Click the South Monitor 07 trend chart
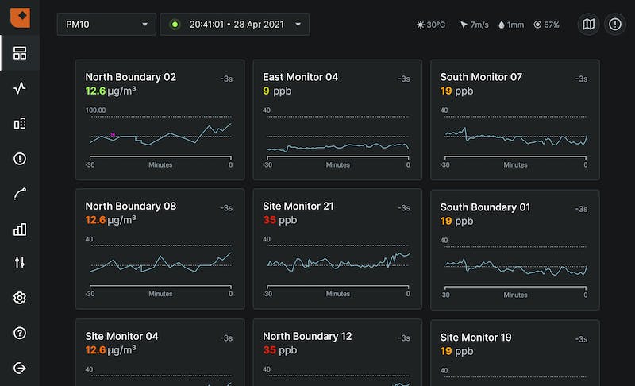 [x=515, y=137]
